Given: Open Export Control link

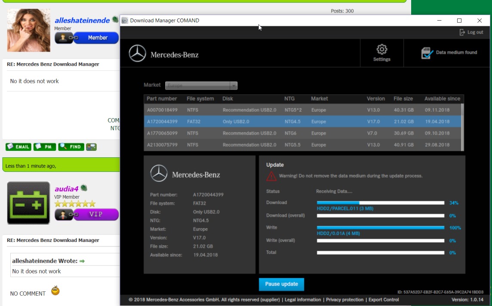Looking at the screenshot, I should [x=384, y=300].
